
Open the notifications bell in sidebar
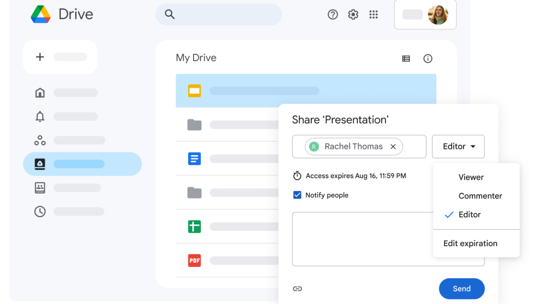pos(40,117)
